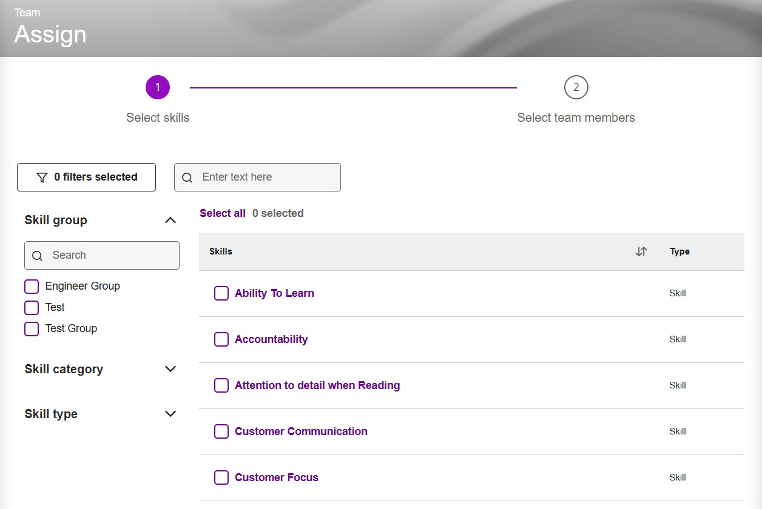Open the Customer Communication skill link
The height and width of the screenshot is (509, 762).
(x=301, y=431)
